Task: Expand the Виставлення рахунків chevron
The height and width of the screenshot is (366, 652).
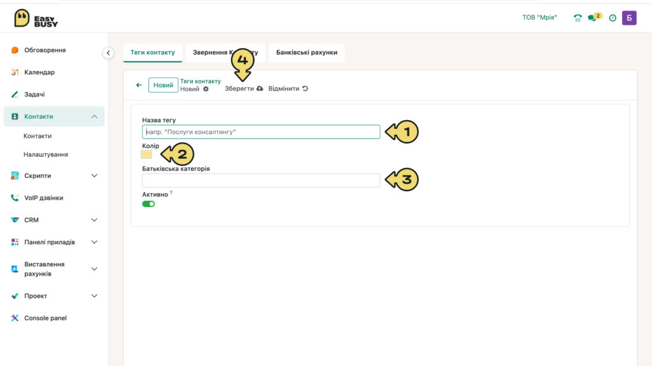Action: (x=94, y=269)
